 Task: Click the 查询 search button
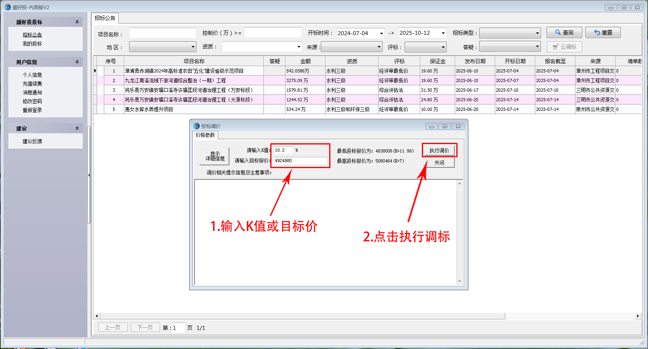pos(564,32)
